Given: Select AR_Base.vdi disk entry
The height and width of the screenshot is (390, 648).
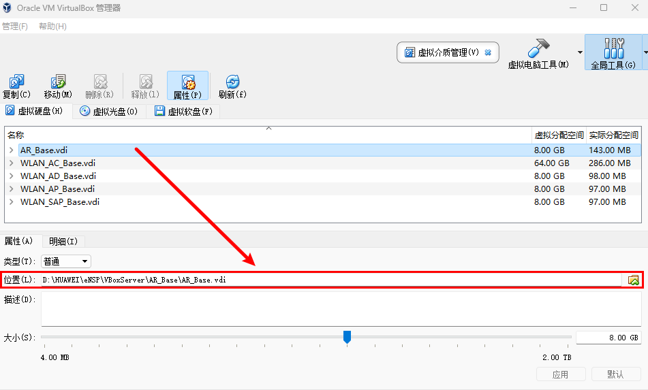Looking at the screenshot, I should [44, 150].
